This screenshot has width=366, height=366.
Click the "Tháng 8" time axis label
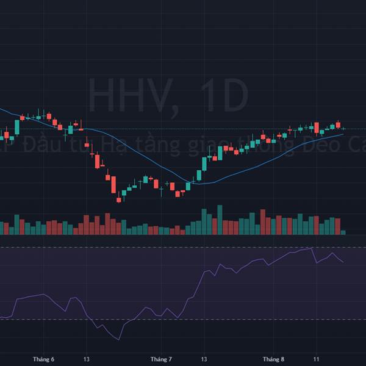point(273,359)
